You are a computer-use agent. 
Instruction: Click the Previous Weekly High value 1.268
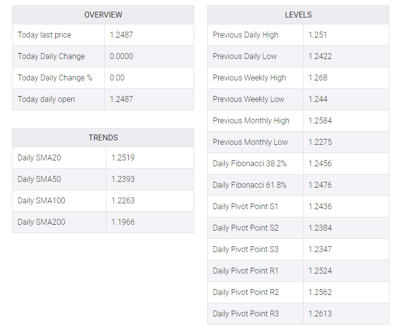point(318,78)
